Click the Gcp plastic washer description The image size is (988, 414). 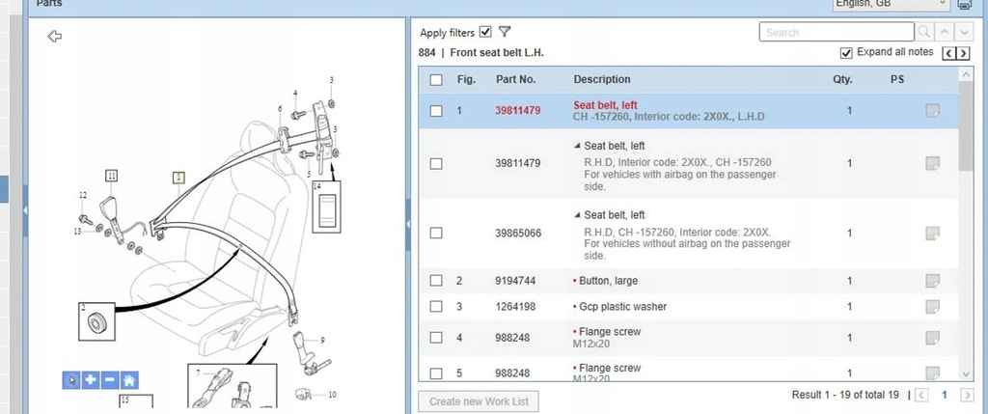(622, 307)
